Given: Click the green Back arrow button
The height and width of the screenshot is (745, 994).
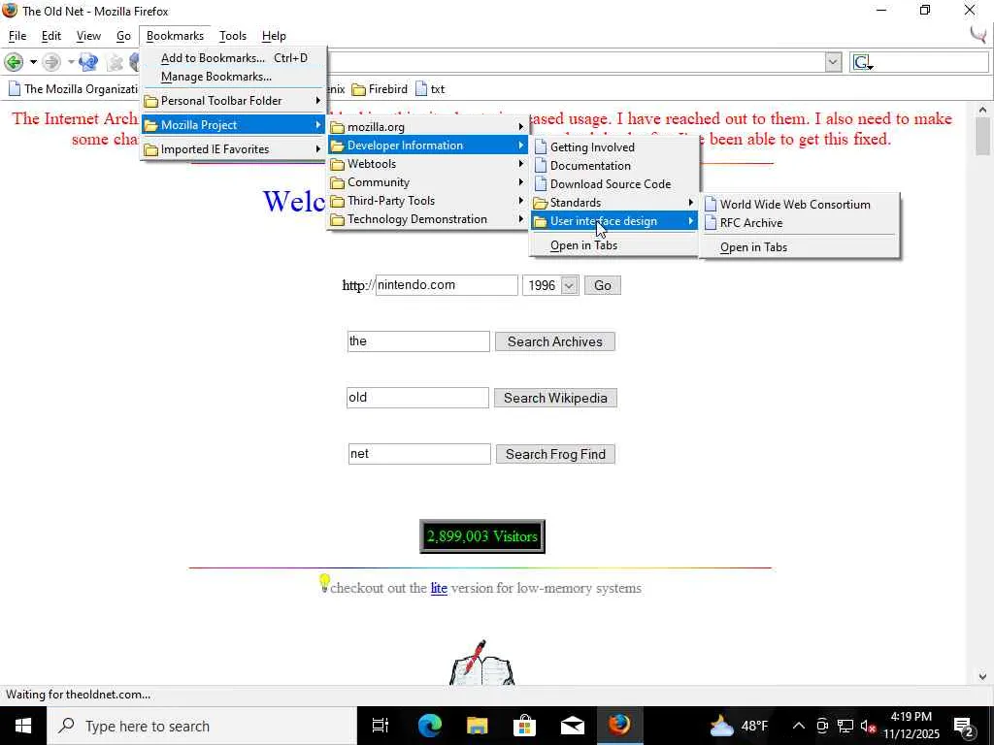Looking at the screenshot, I should click(14, 62).
